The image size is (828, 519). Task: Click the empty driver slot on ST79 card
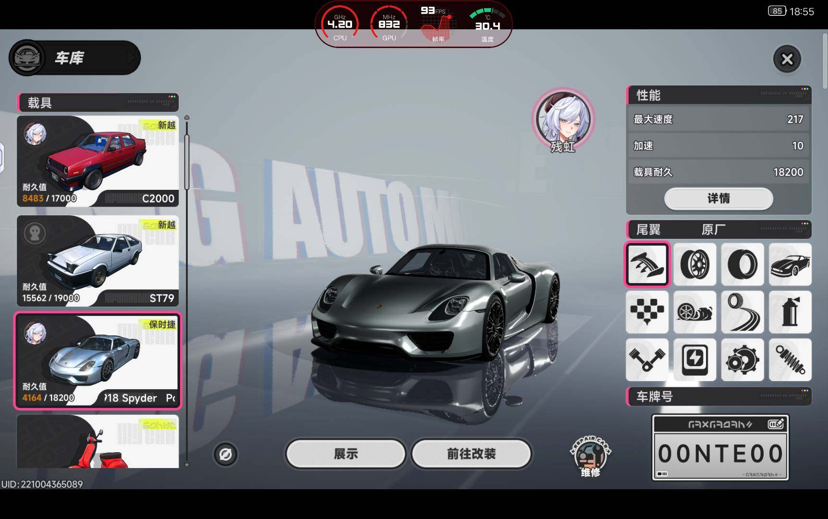click(x=35, y=234)
